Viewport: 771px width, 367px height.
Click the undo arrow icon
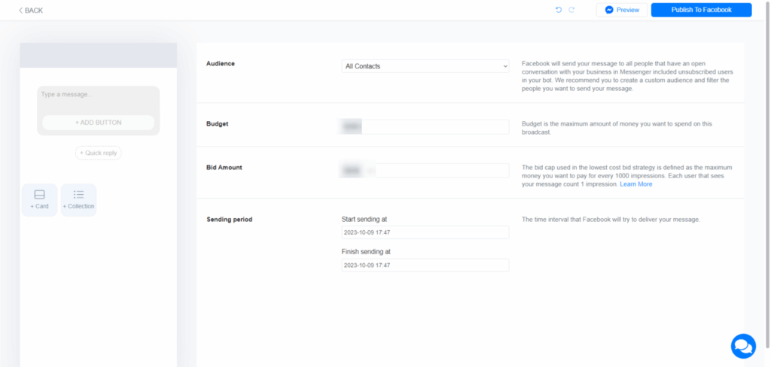click(x=558, y=10)
